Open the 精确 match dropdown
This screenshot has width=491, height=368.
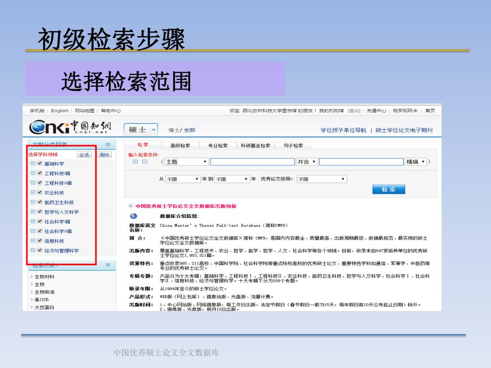[416, 162]
